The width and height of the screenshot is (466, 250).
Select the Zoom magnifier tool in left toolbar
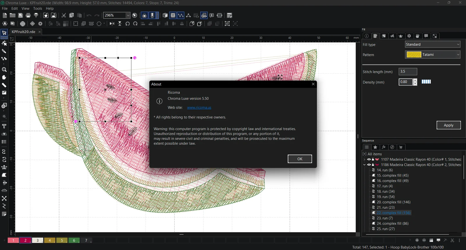[4, 70]
